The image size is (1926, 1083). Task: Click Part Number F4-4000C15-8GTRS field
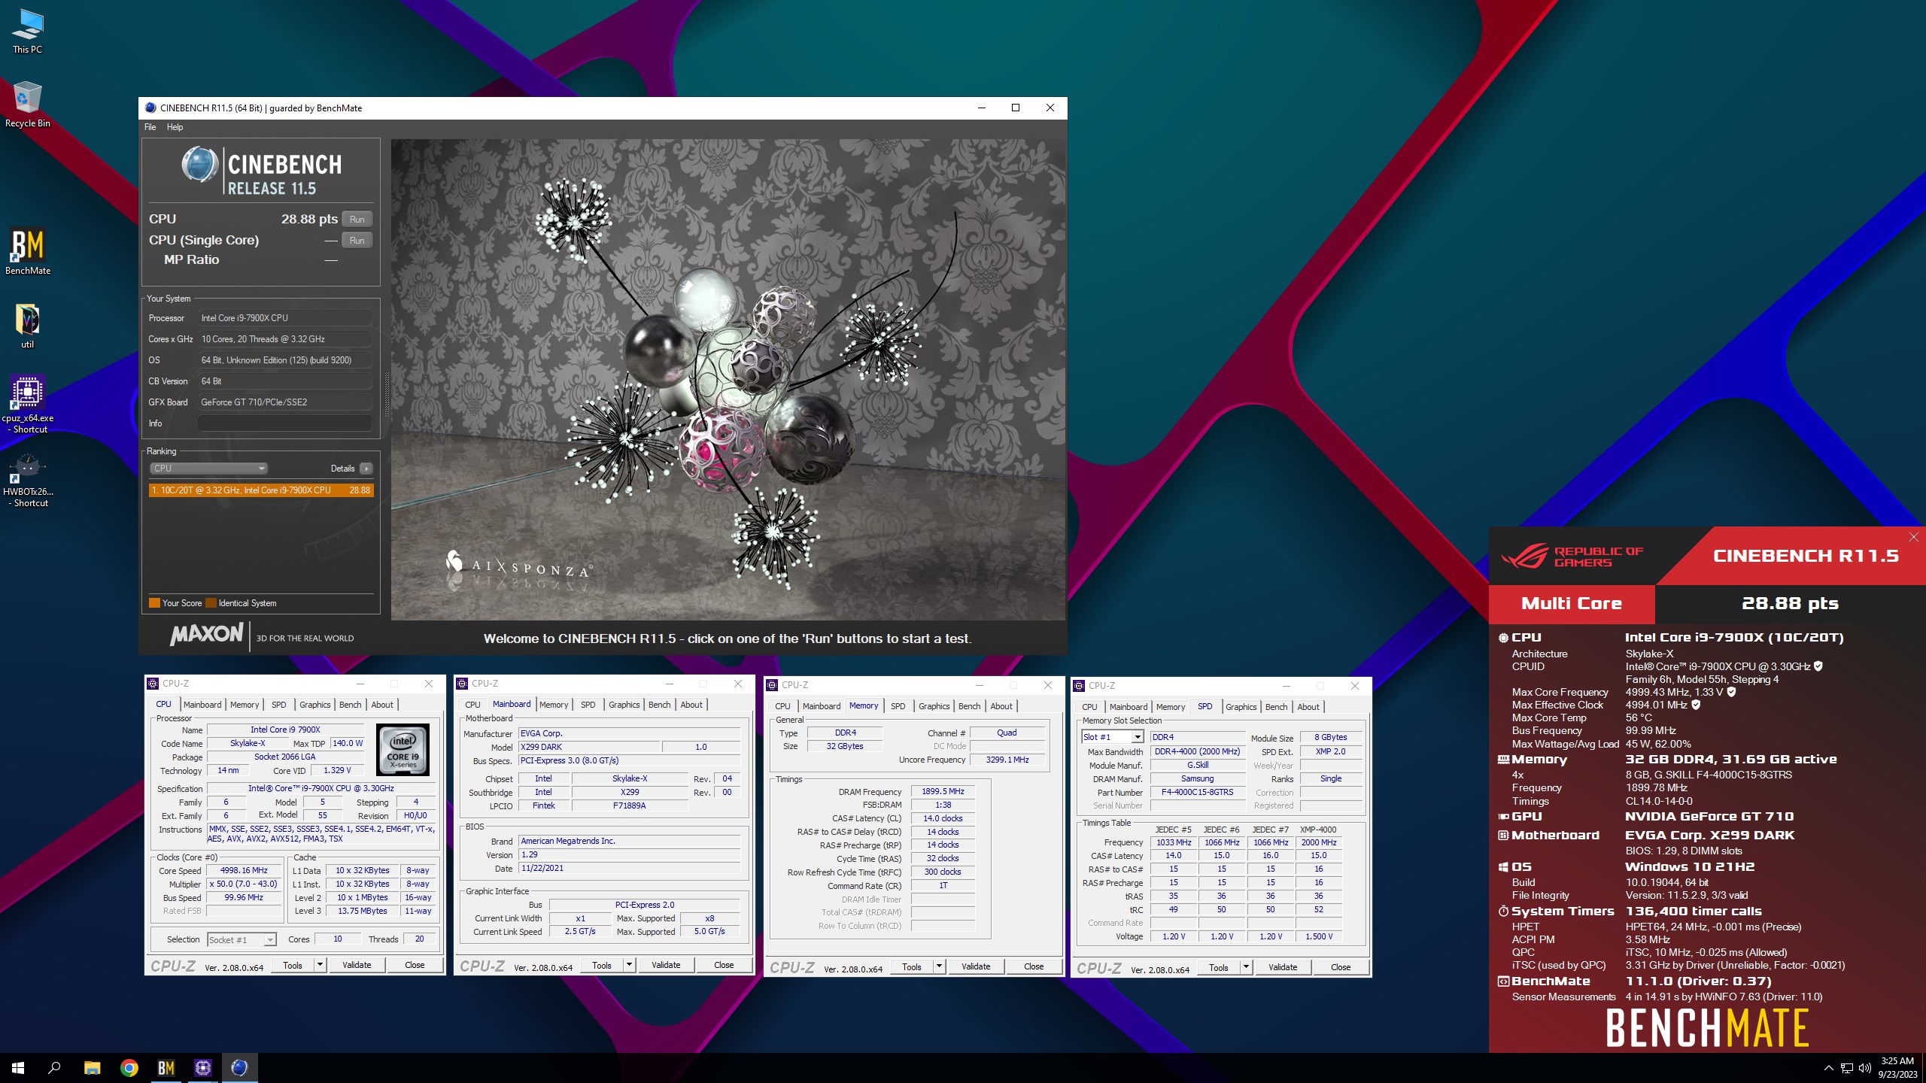1197,793
